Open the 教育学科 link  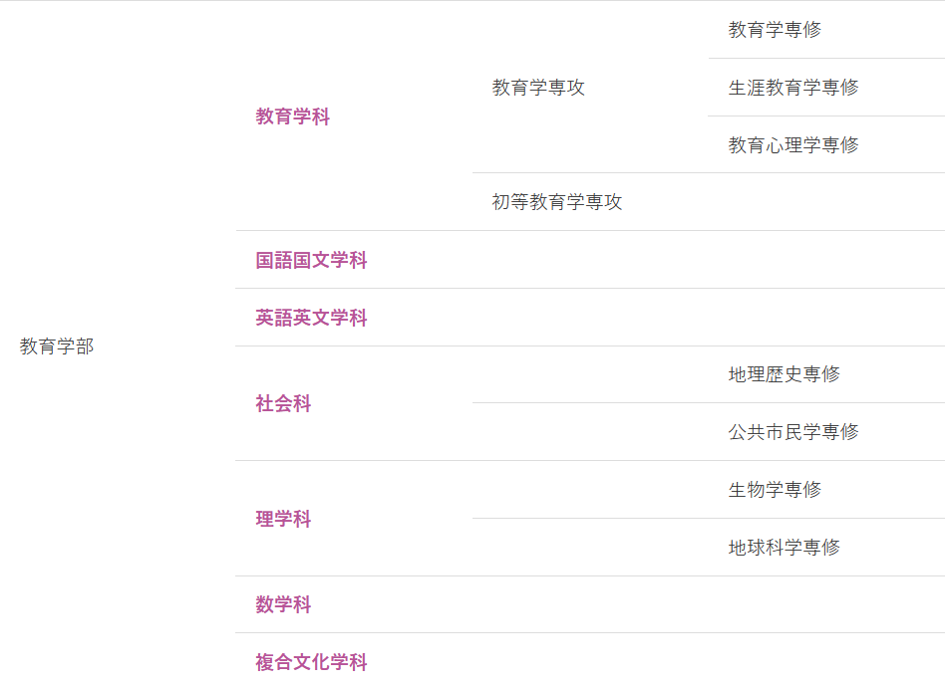[x=292, y=116]
